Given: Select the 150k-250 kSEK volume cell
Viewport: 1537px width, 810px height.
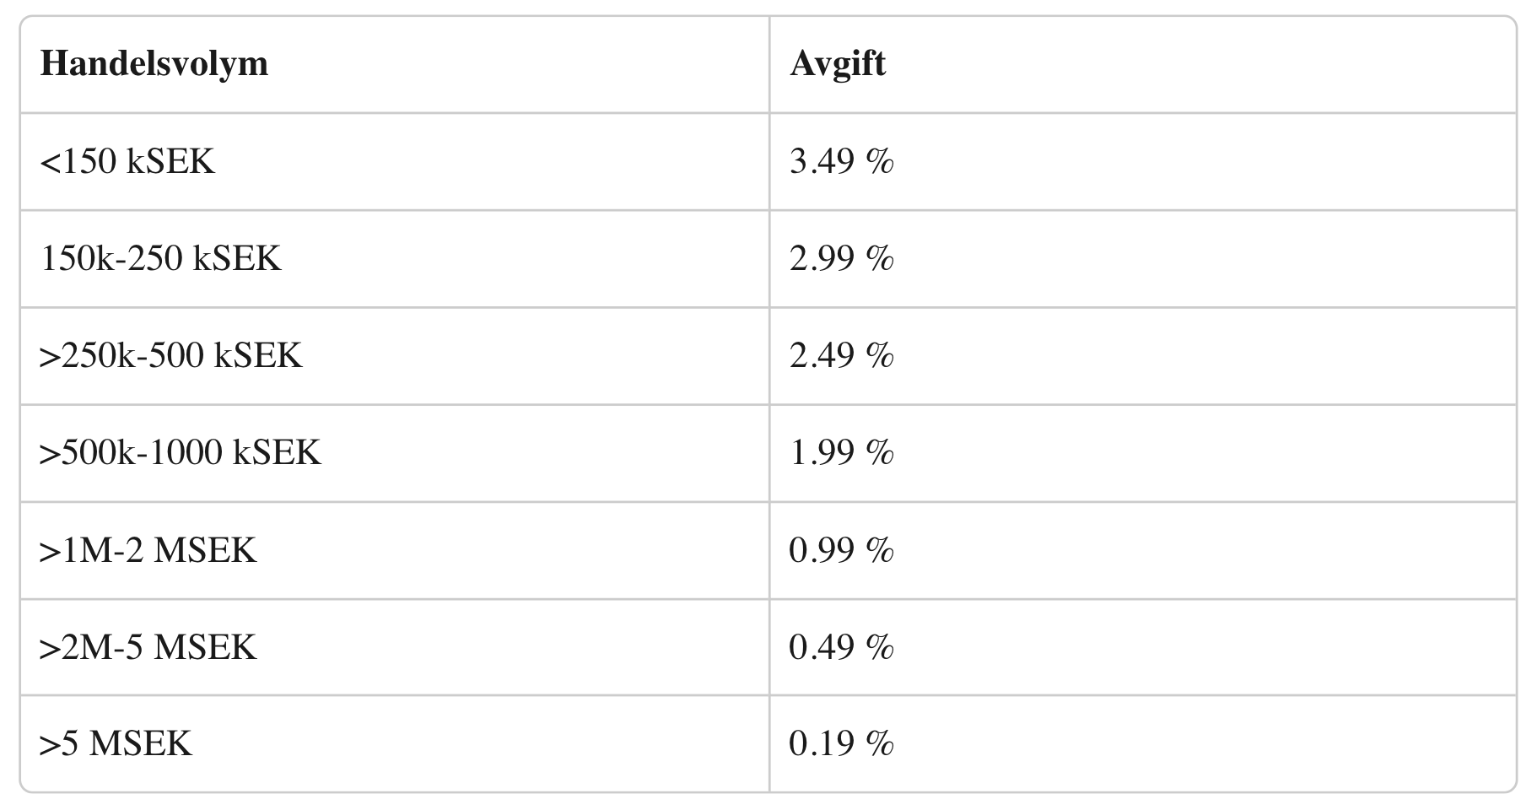Looking at the screenshot, I should point(160,258).
